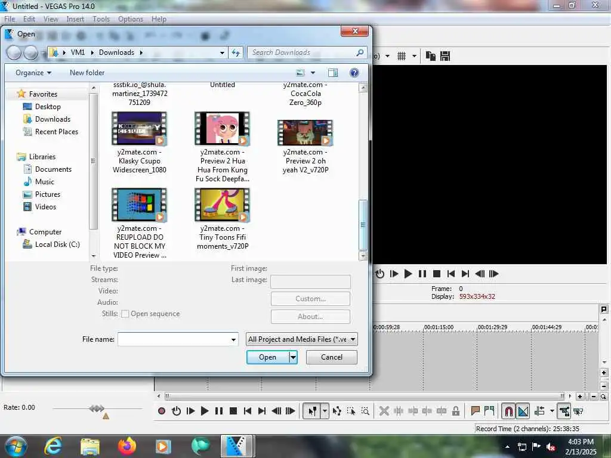The height and width of the screenshot is (458, 611).
Task: Click the Open button's split arrow
Action: point(293,357)
